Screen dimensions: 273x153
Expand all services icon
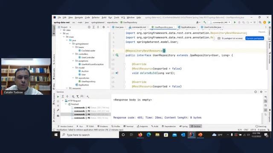[x=63, y=96]
